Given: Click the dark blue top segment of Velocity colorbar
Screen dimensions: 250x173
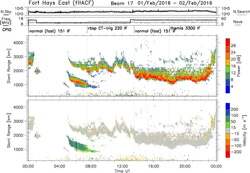Looking at the screenshot, I should point(228,106).
